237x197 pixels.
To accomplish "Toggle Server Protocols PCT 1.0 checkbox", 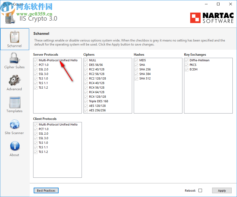I will 36,65.
